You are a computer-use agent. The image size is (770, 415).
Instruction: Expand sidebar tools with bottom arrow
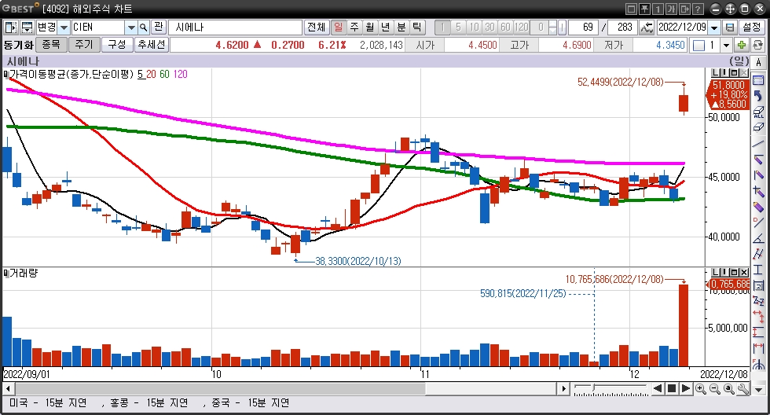[x=759, y=390]
